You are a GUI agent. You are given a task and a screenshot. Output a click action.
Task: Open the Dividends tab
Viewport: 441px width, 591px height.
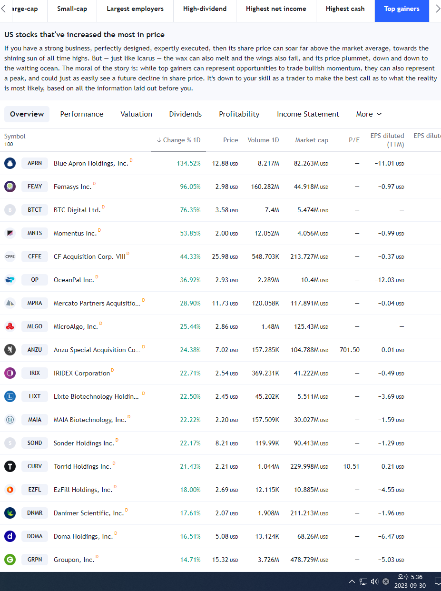[186, 114]
